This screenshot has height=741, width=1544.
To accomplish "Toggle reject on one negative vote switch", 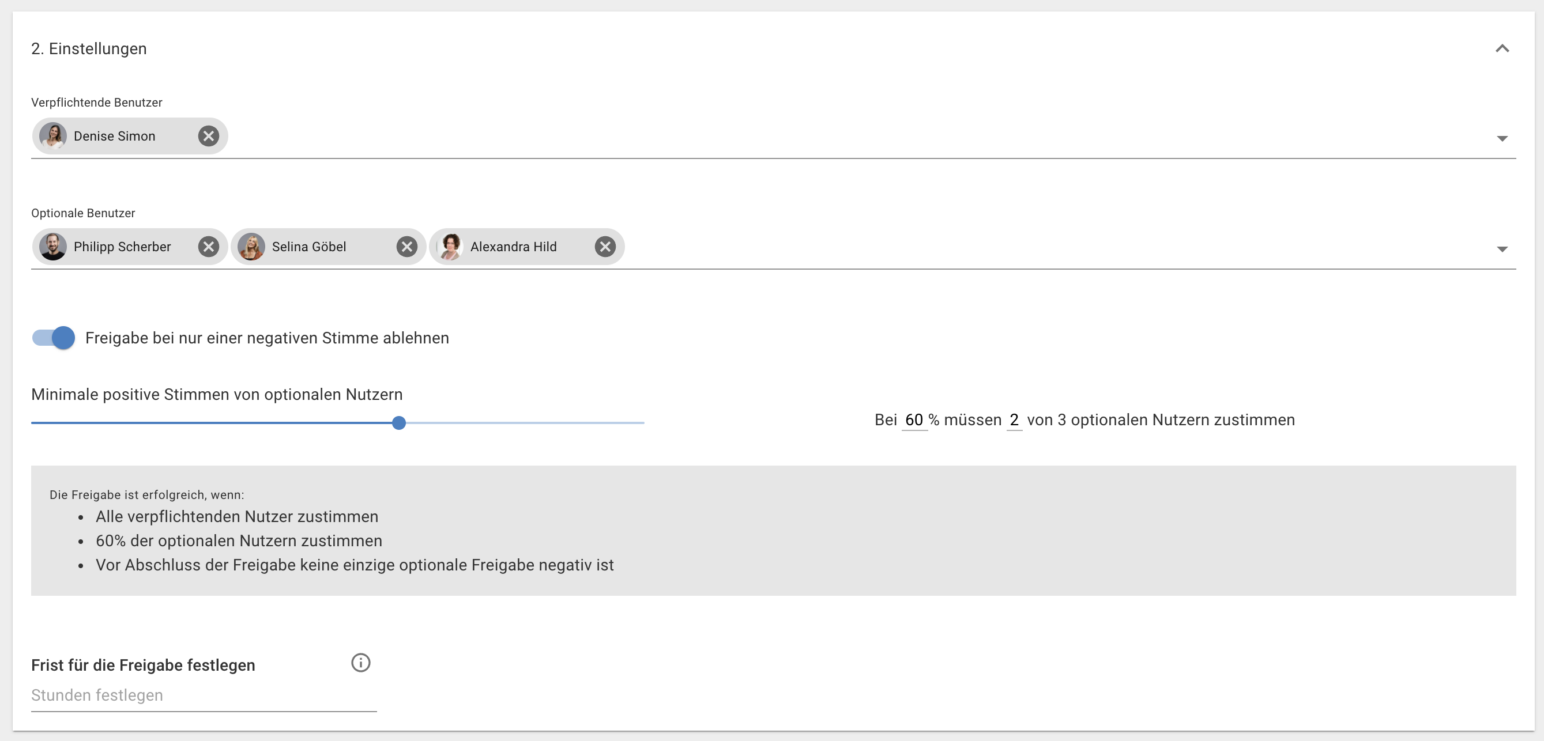I will coord(54,338).
